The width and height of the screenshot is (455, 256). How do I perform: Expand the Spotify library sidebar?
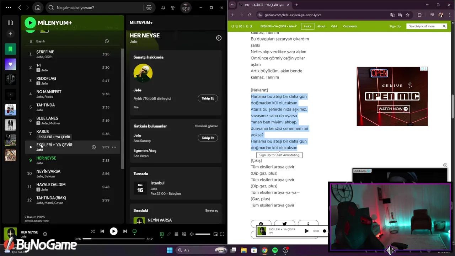(x=10, y=23)
